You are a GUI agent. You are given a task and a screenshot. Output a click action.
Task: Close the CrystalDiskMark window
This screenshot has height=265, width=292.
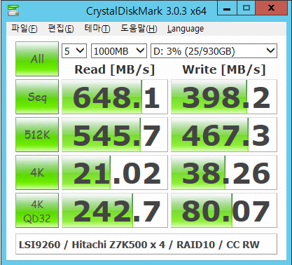[271, 8]
